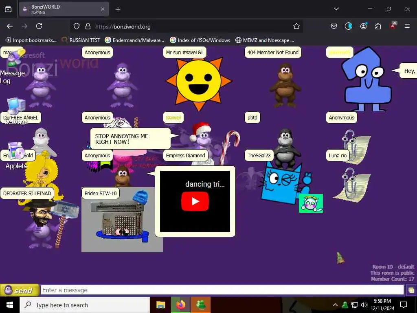
Task: Open the Windows Start menu
Action: coord(10,305)
